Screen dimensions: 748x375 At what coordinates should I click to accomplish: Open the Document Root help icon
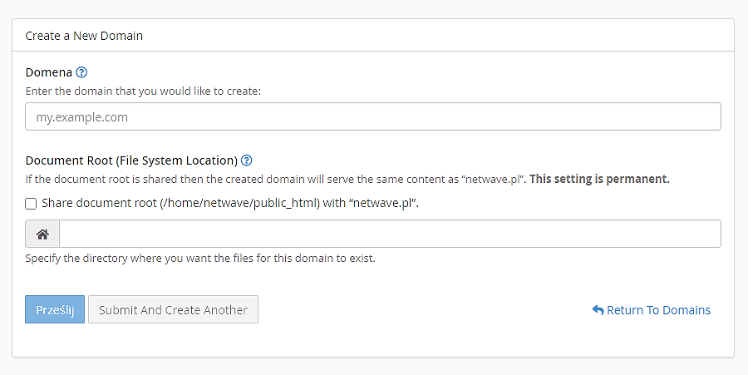[247, 160]
